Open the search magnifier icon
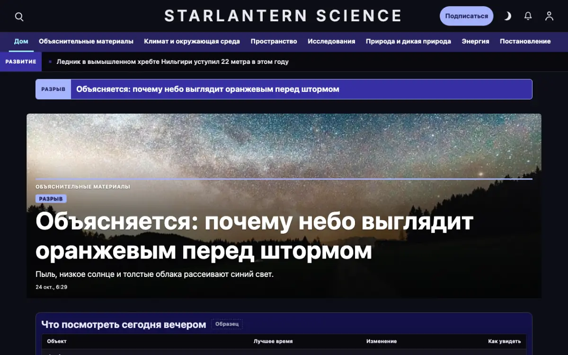Screen dimensions: 568x355 19,17
